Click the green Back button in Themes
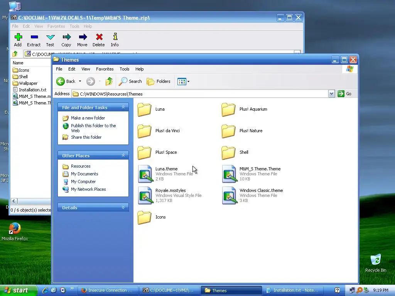The width and height of the screenshot is (395, 296). point(66,81)
